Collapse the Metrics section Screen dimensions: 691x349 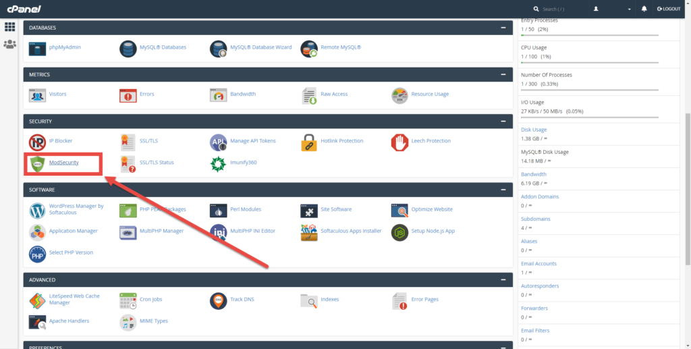[x=503, y=74]
